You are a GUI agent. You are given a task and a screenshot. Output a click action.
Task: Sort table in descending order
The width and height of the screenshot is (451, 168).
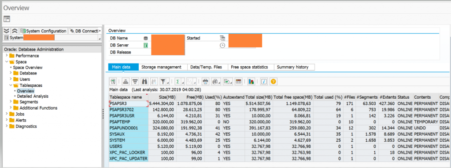pos(135,82)
